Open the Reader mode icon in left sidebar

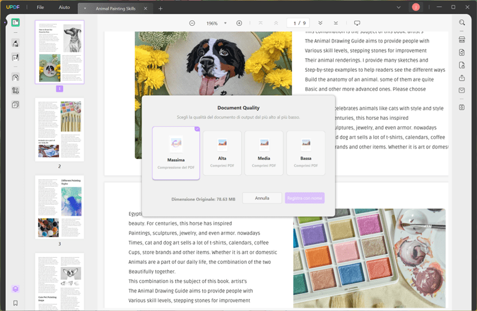click(x=15, y=22)
